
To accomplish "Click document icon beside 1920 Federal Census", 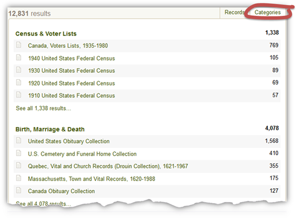I will (19, 83).
